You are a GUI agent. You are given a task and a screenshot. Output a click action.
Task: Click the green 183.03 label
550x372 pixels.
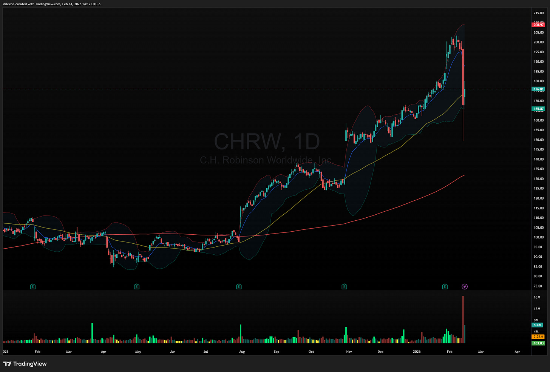(538, 343)
